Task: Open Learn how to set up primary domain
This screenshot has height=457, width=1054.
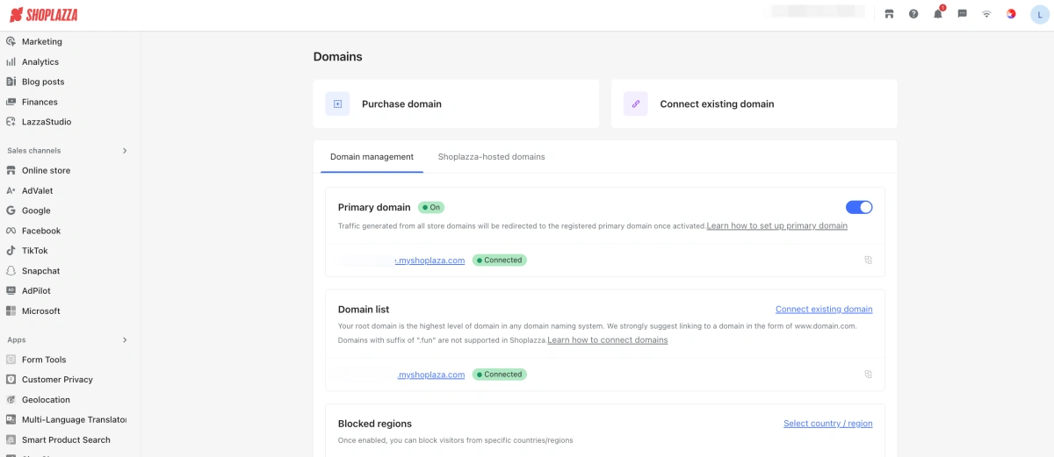Action: (777, 225)
